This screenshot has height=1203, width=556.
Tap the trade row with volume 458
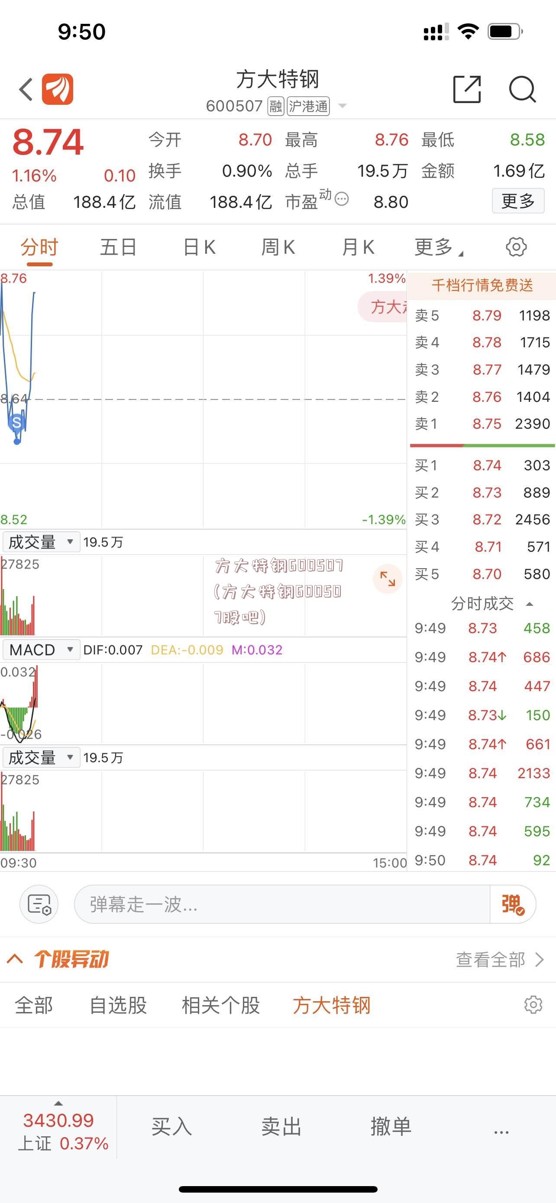point(482,629)
